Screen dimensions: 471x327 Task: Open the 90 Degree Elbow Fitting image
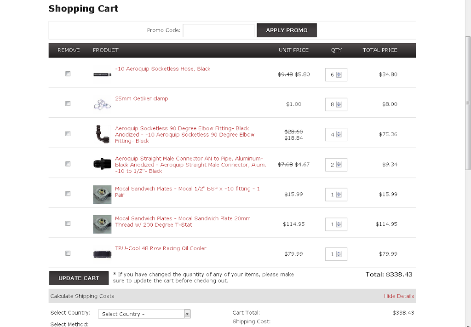click(102, 134)
